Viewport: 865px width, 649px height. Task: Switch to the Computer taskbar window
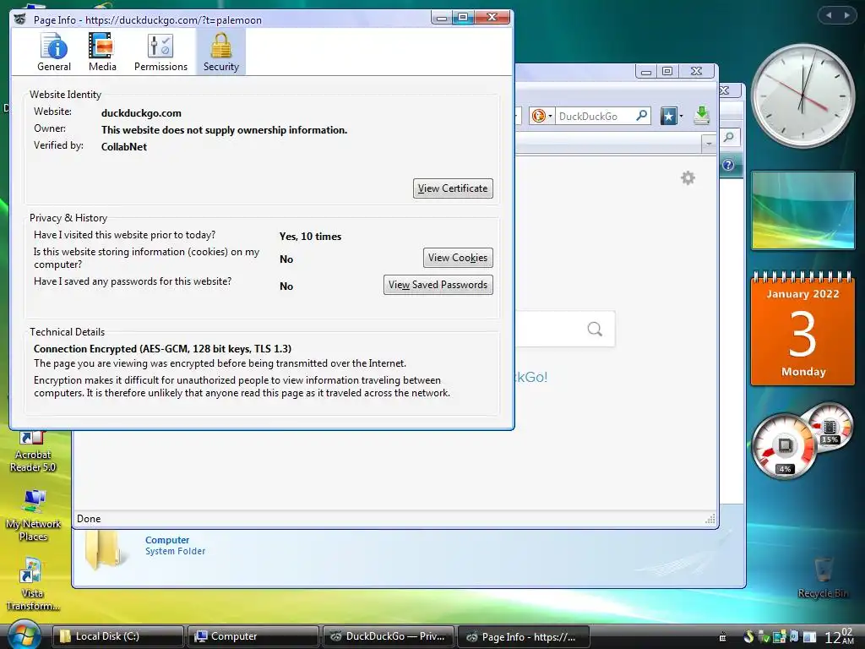253,636
